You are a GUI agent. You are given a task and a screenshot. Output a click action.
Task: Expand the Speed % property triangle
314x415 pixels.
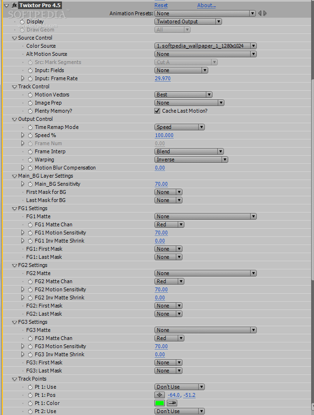(23, 135)
